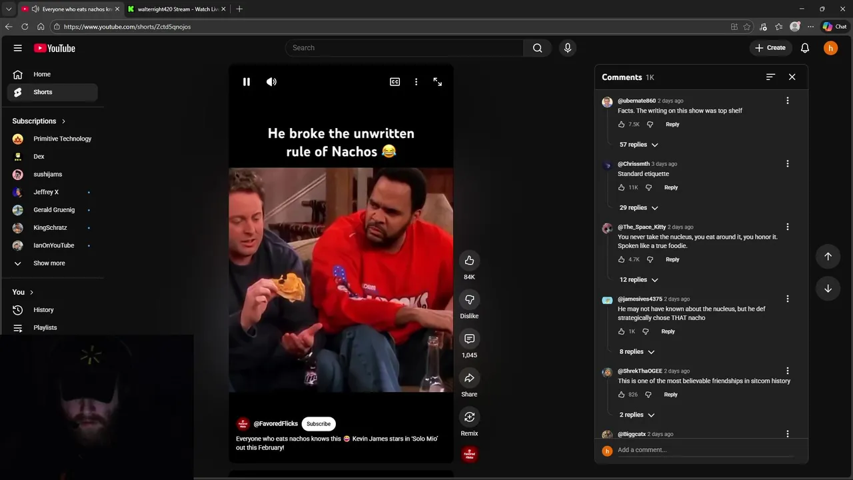Dislike @jamesives4375's comment
The height and width of the screenshot is (480, 853).
(x=645, y=332)
